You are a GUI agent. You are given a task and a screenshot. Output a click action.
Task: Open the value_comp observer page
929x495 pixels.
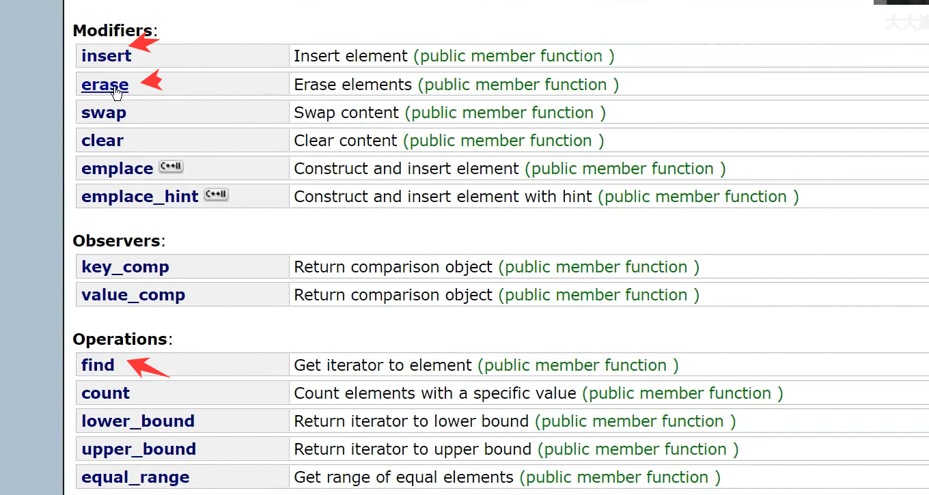coord(133,295)
